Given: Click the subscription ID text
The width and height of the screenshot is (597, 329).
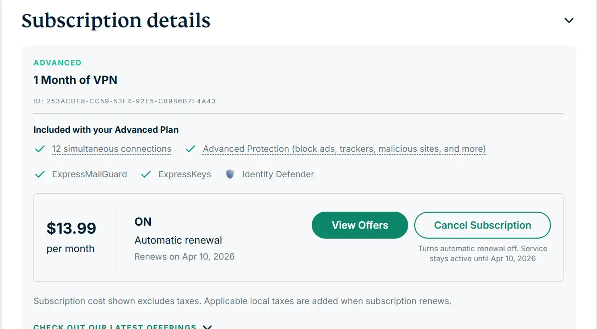Looking at the screenshot, I should coord(125,101).
